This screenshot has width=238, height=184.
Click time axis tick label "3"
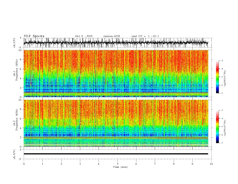[80, 164]
